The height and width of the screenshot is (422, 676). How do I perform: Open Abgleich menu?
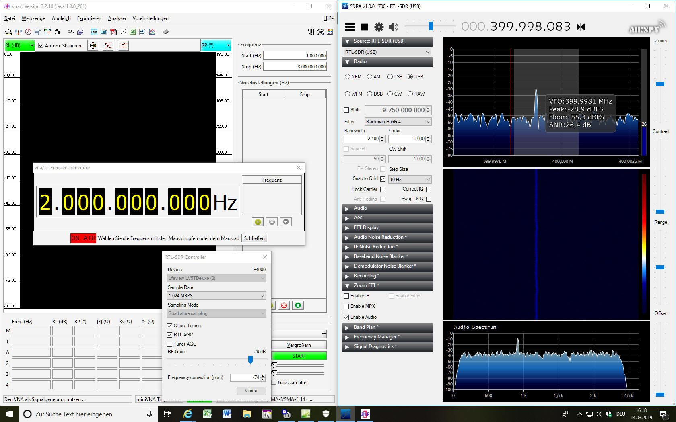(x=61, y=18)
